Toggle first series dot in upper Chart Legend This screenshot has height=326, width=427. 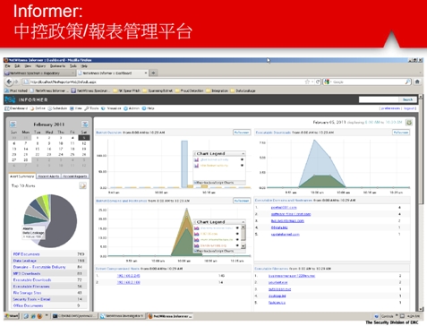pyautogui.click(x=242, y=159)
